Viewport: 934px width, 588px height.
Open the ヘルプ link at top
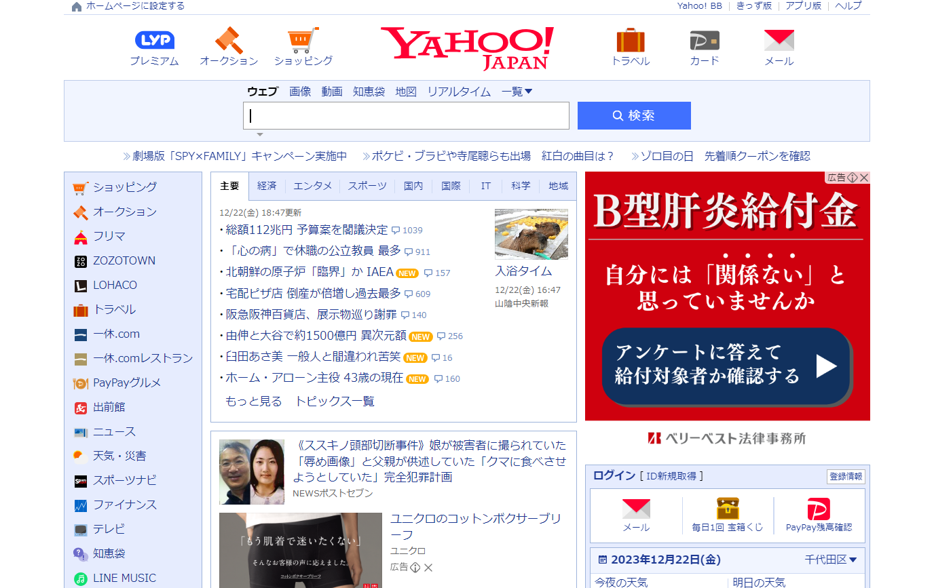click(848, 6)
